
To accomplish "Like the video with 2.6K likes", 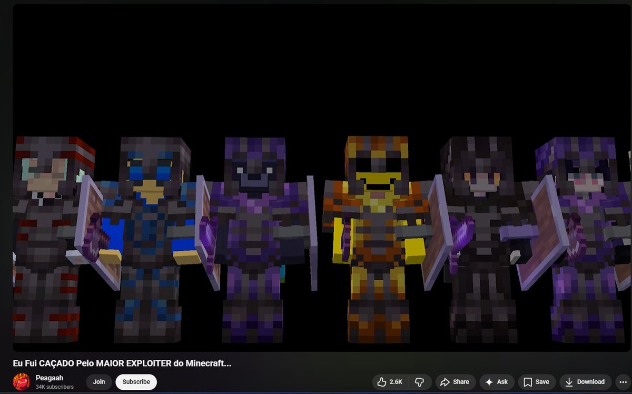I will click(390, 382).
